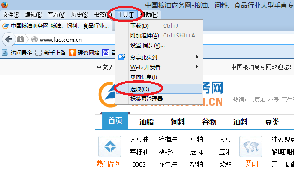Click the 访问最多 bookmark icon

pyautogui.click(x=5, y=53)
